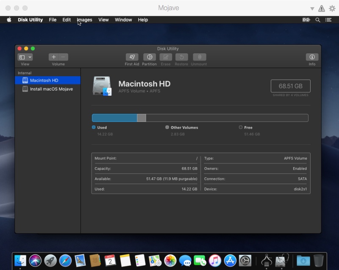Open App Store from the Dock
The image size is (339, 270).
(230, 261)
